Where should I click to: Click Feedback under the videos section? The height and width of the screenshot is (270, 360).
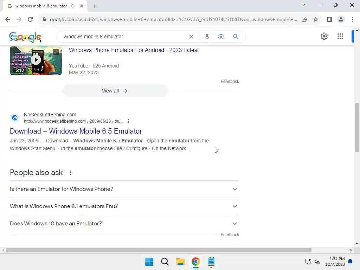[x=230, y=82]
